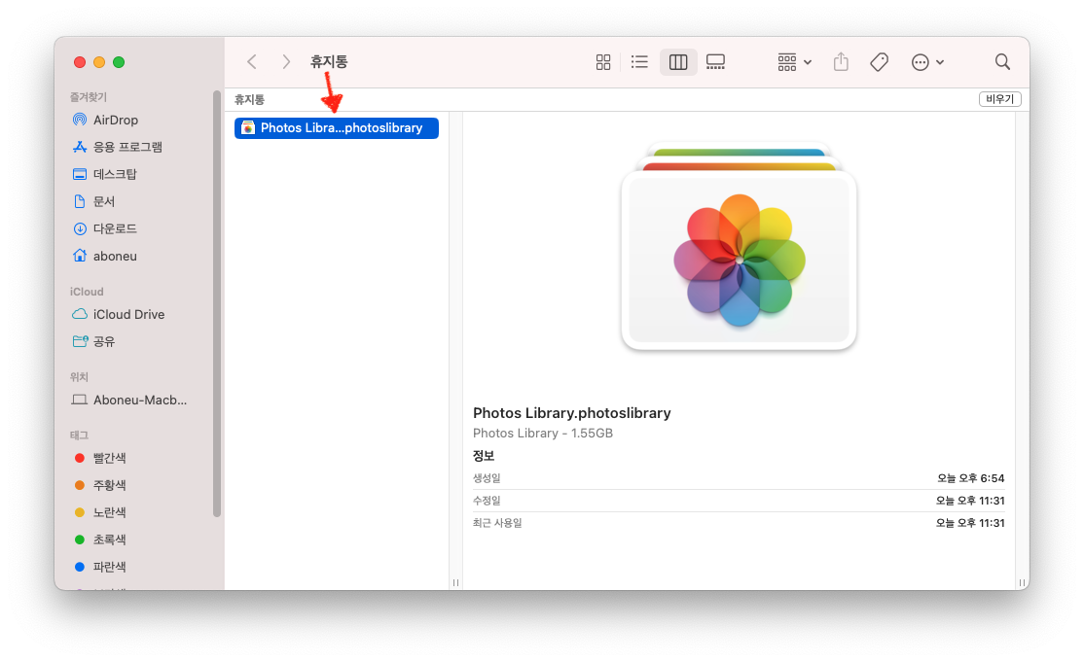The height and width of the screenshot is (662, 1084).
Task: Select the 빨간색 red tag
Action: pyautogui.click(x=109, y=459)
